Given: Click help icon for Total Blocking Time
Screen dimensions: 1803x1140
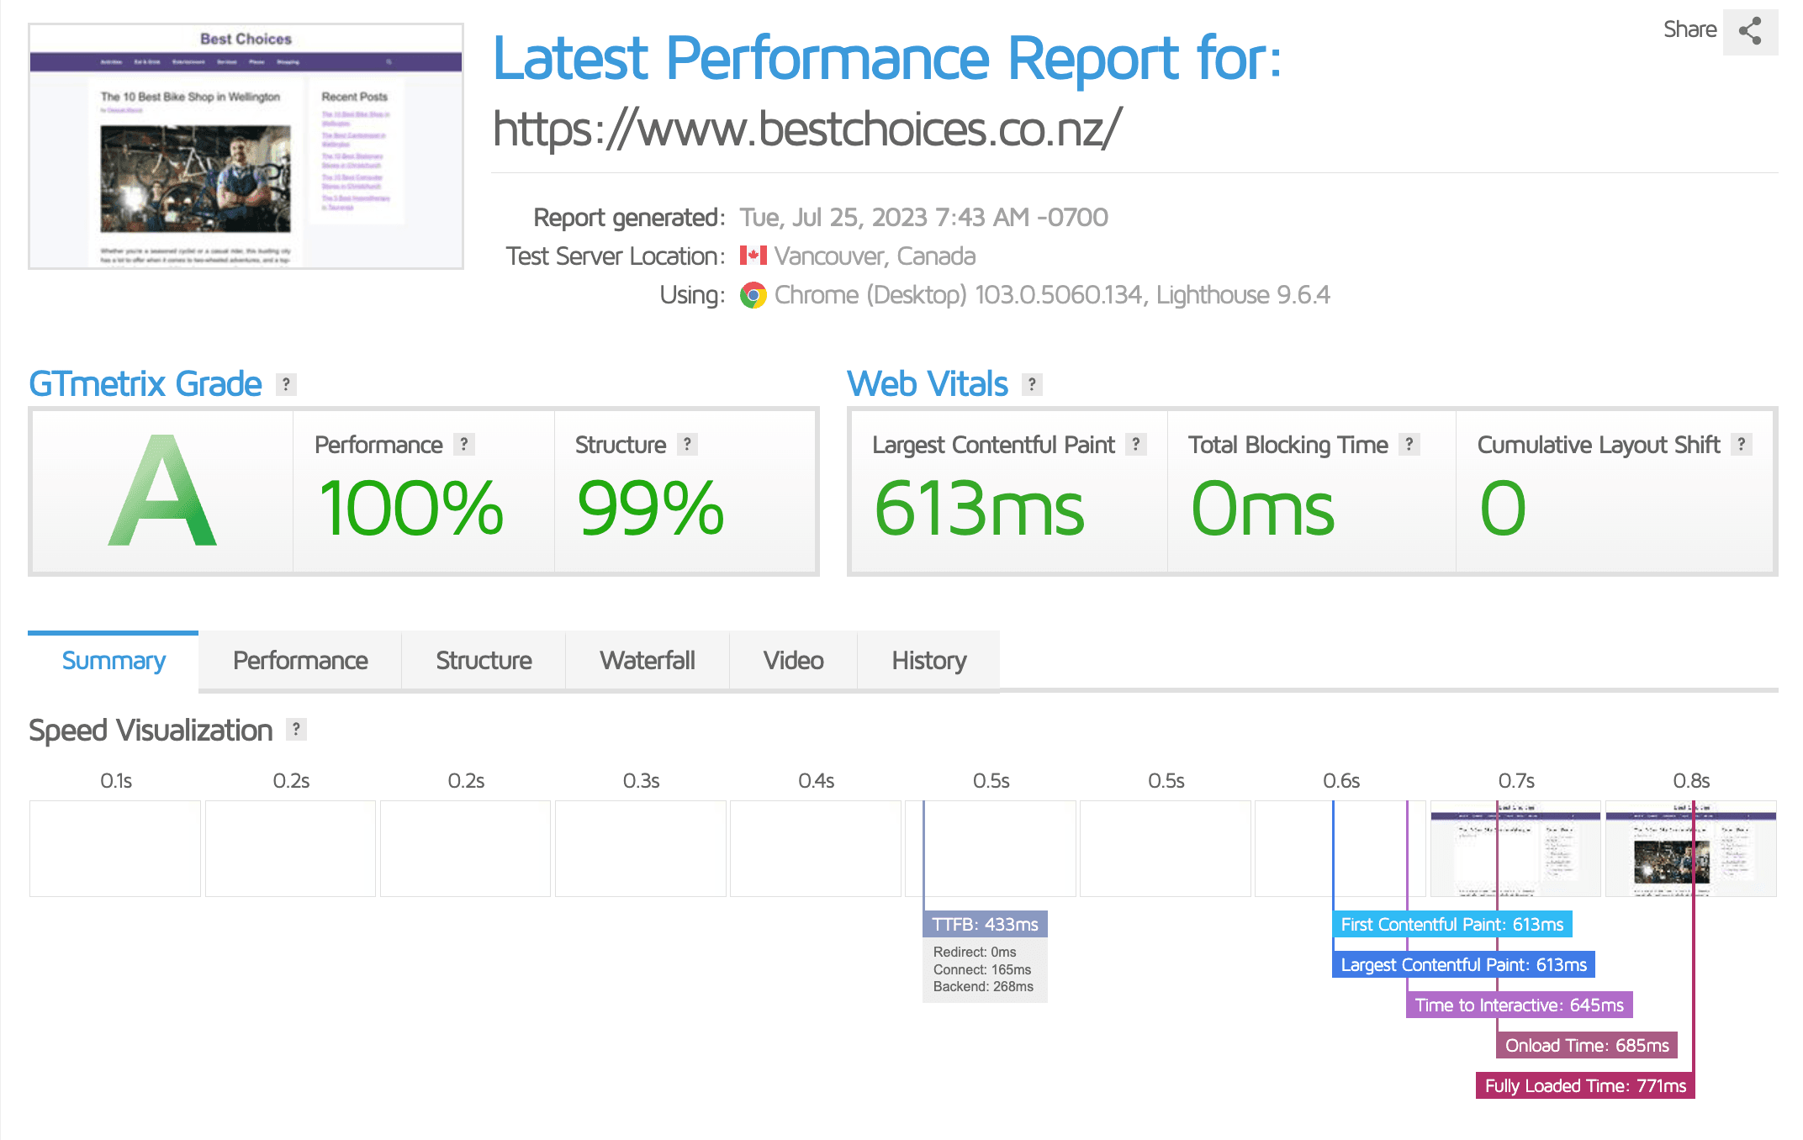Looking at the screenshot, I should pyautogui.click(x=1409, y=444).
